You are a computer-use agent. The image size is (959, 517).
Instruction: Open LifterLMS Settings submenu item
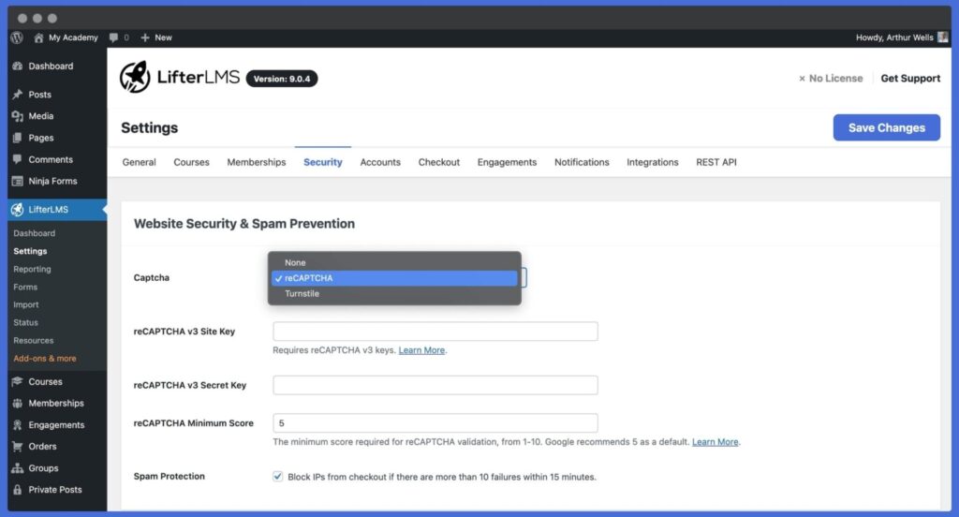[30, 251]
